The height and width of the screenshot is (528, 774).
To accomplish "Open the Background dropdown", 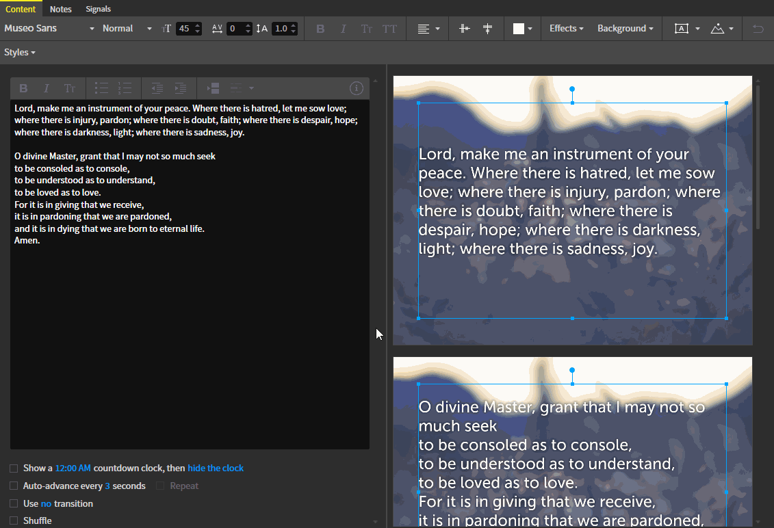I will 625,29.
